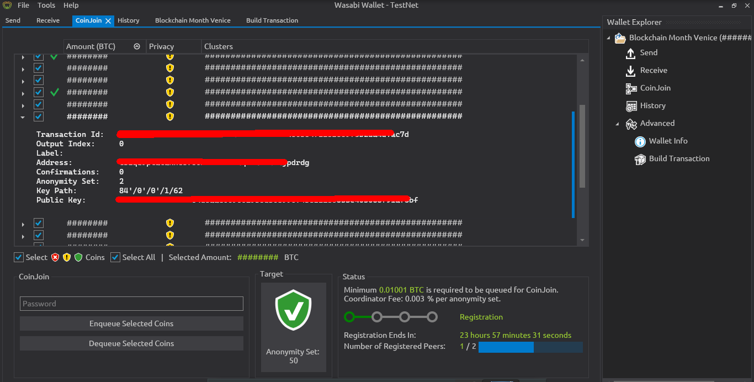Switch to the Receive tab

[48, 20]
